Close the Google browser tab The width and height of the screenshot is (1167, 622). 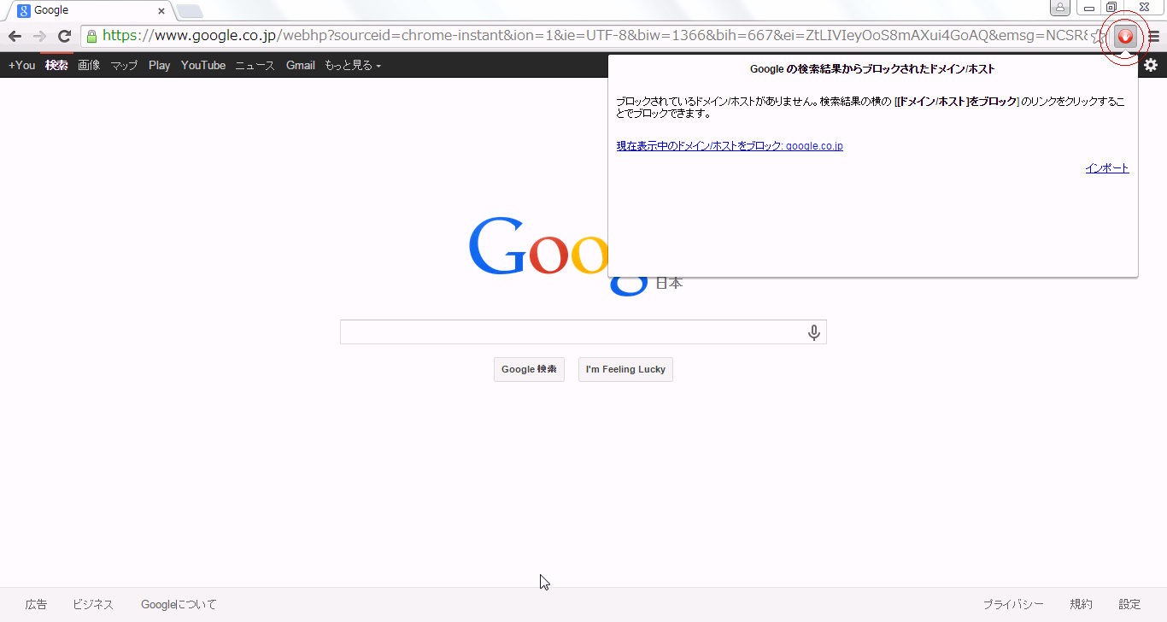pos(161,11)
